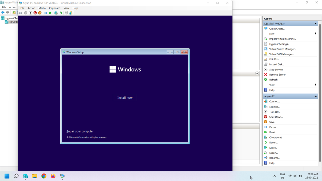322x181 pixels.
Task: Open the Windows Start menu
Action: coord(7,176)
